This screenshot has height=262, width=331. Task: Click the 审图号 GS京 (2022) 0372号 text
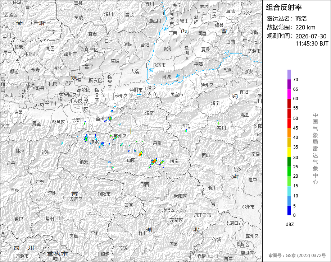pyautogui.click(x=297, y=256)
